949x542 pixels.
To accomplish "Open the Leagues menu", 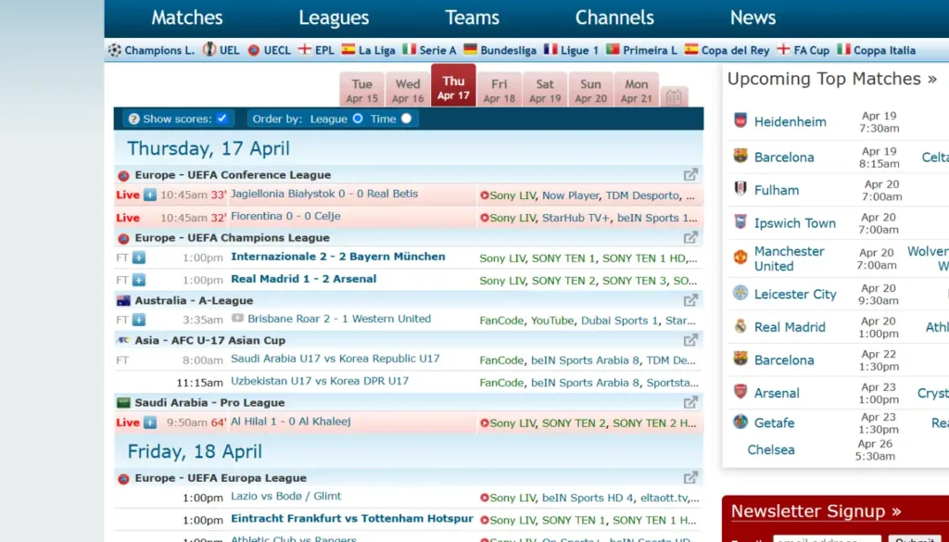I will (x=334, y=18).
